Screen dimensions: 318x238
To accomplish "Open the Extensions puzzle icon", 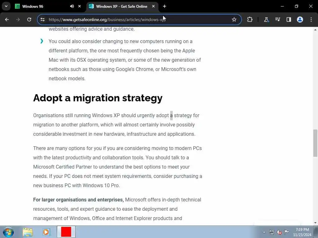I will pyautogui.click(x=250, y=20).
